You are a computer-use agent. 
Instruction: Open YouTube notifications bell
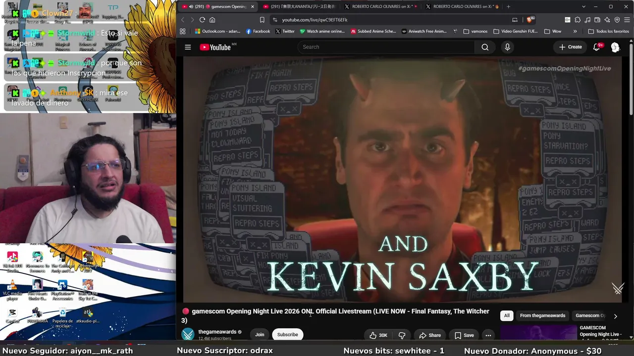[x=597, y=47]
